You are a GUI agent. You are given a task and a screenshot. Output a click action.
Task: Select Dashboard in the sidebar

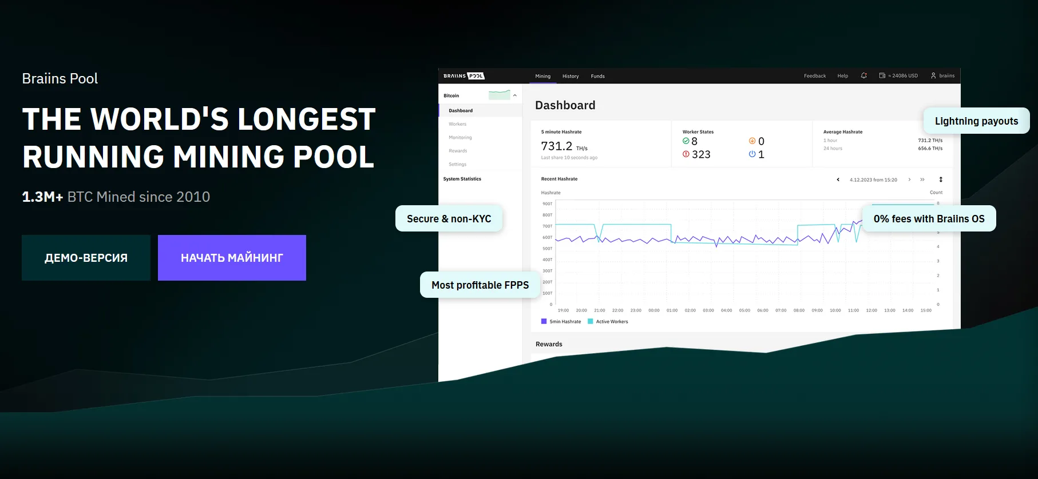point(481,111)
